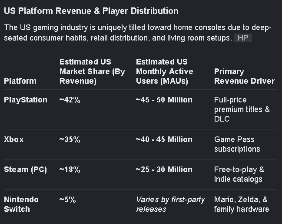
Task: Click the ~18% Steam market share cell
Action: 70,170
